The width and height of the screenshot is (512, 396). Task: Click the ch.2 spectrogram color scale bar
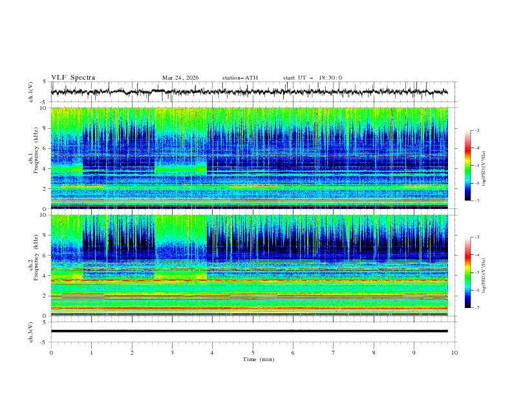point(467,272)
